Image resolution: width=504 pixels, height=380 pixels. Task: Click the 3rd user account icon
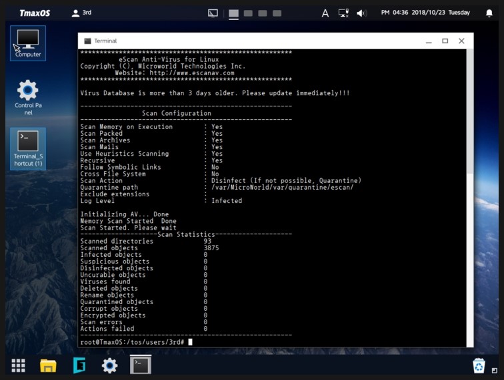[x=81, y=13]
